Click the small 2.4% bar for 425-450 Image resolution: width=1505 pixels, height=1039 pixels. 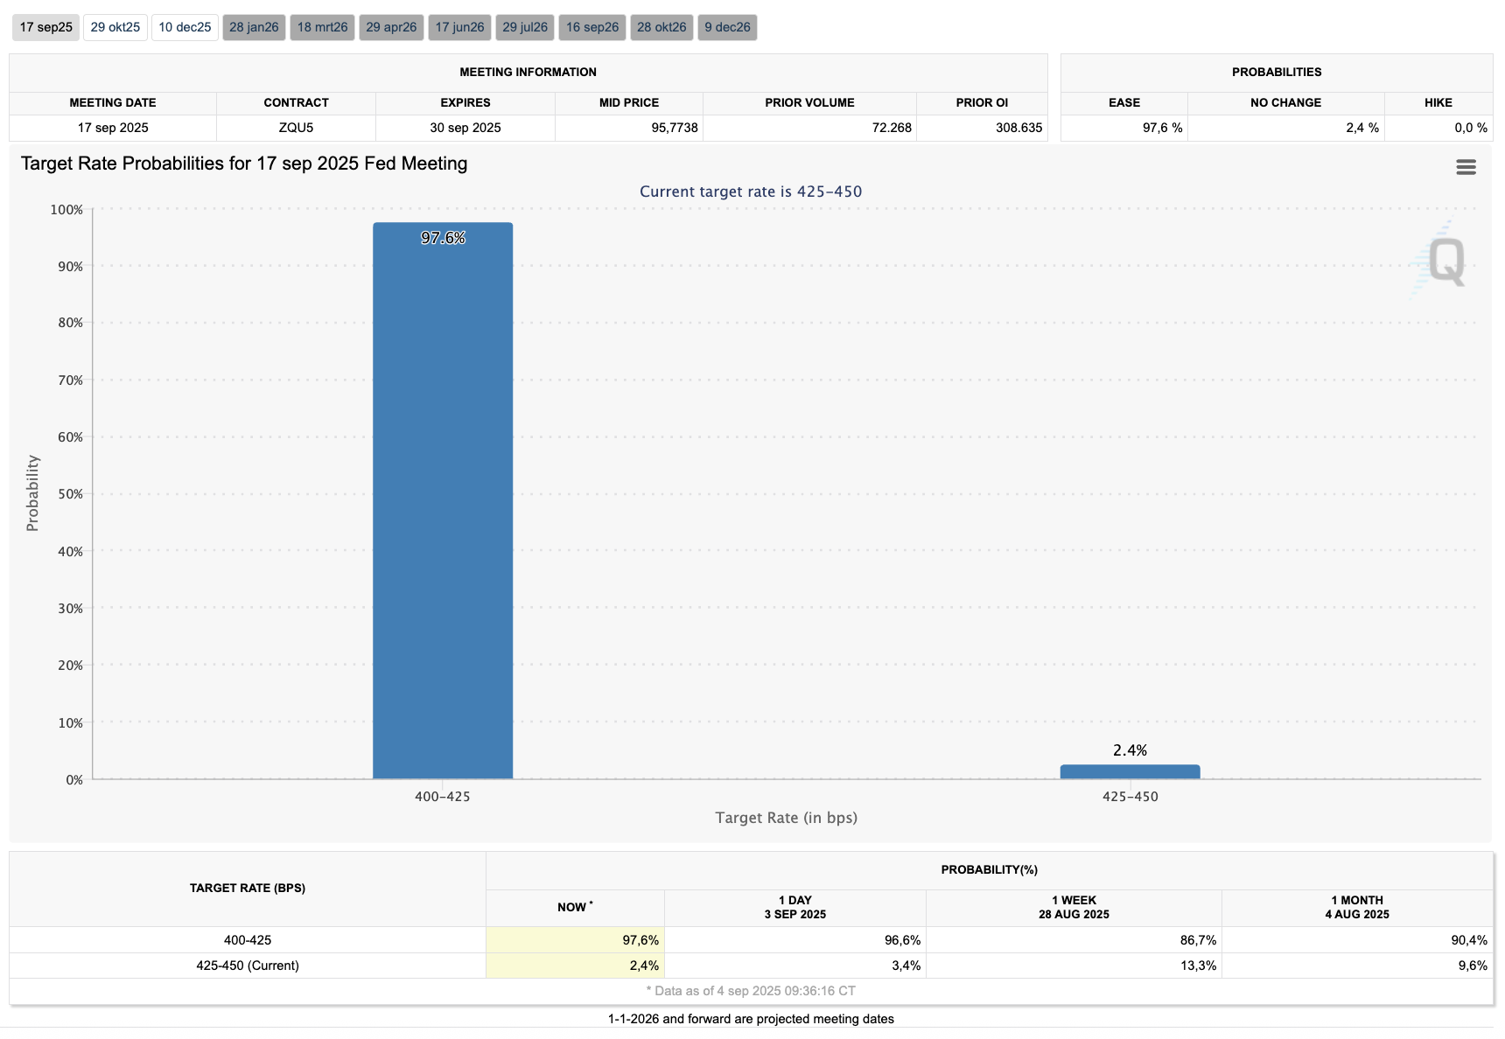1130,771
